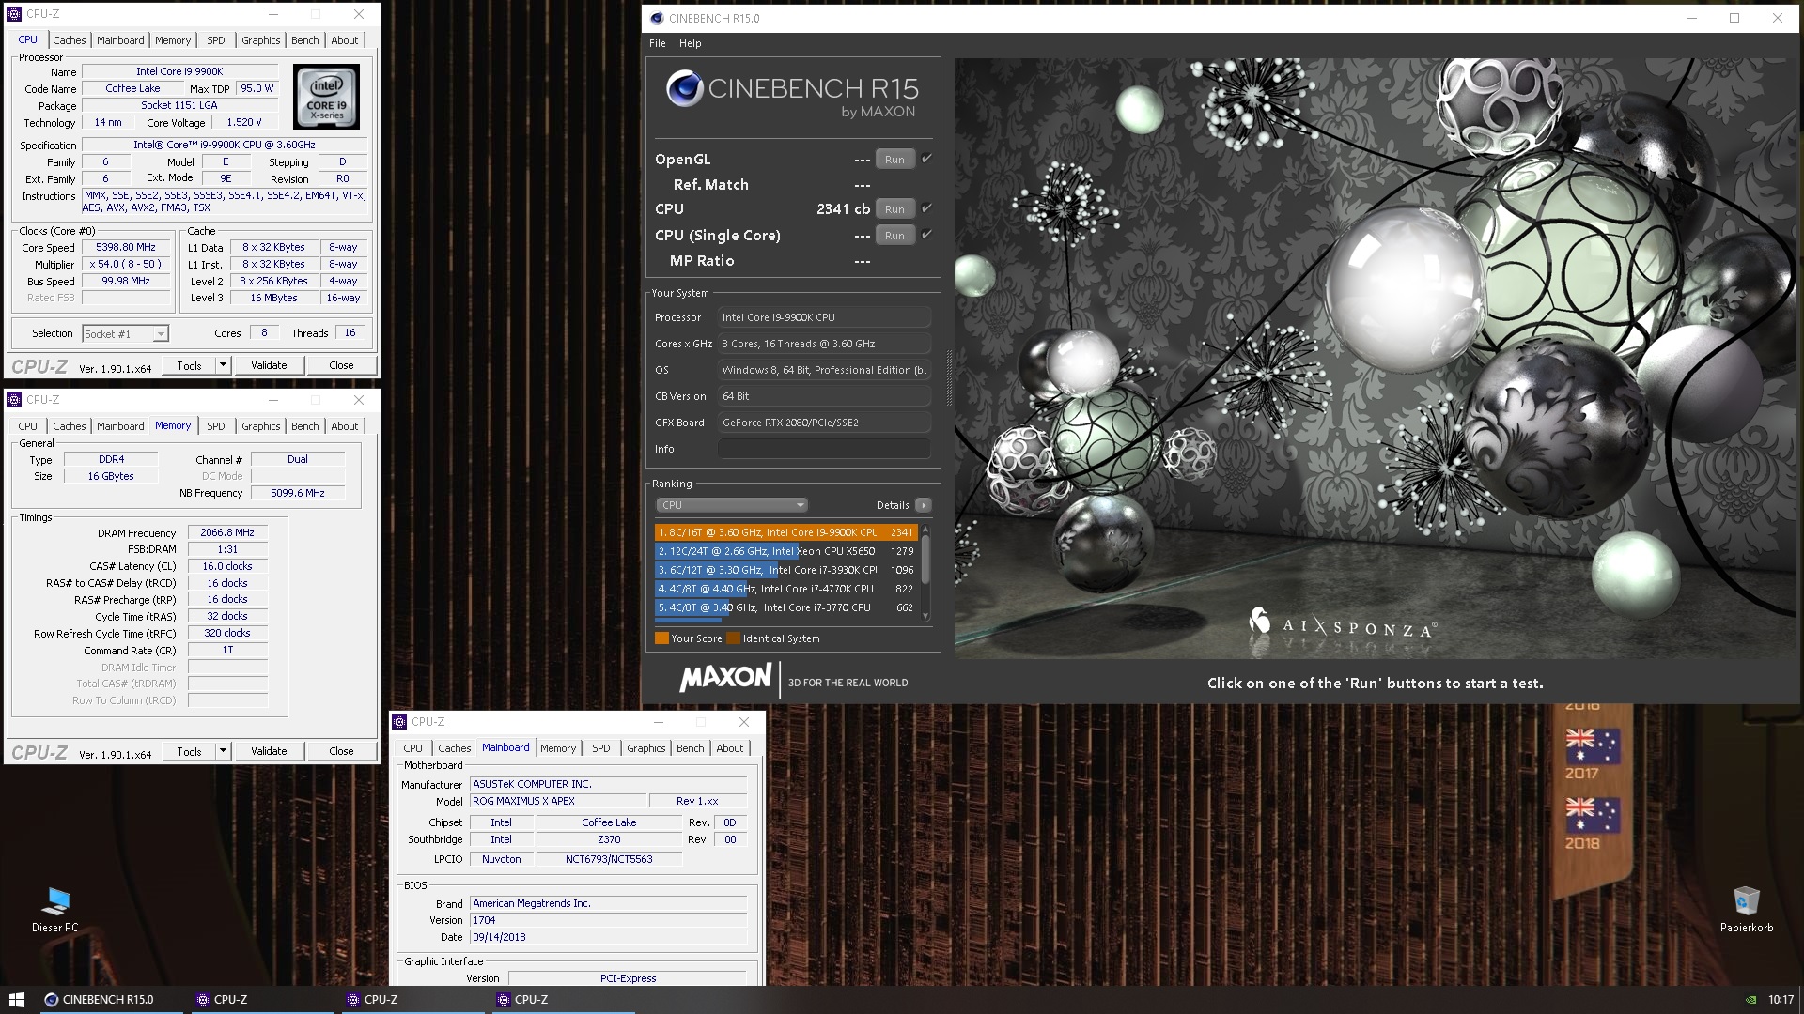This screenshot has height=1014, width=1804.
Task: Open Bench tab in top CPU-Z window
Action: pos(305,40)
